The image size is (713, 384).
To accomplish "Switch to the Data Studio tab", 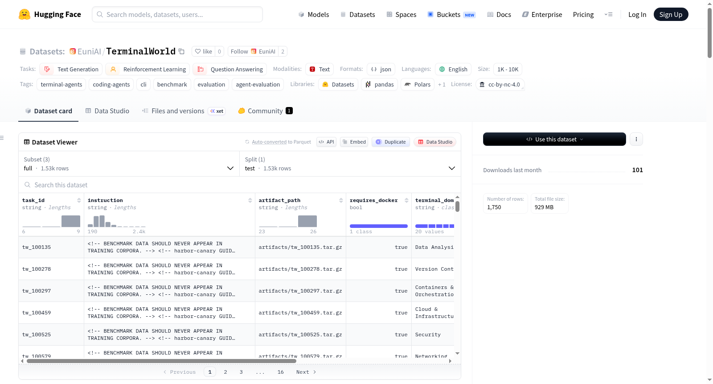I will pyautogui.click(x=107, y=111).
